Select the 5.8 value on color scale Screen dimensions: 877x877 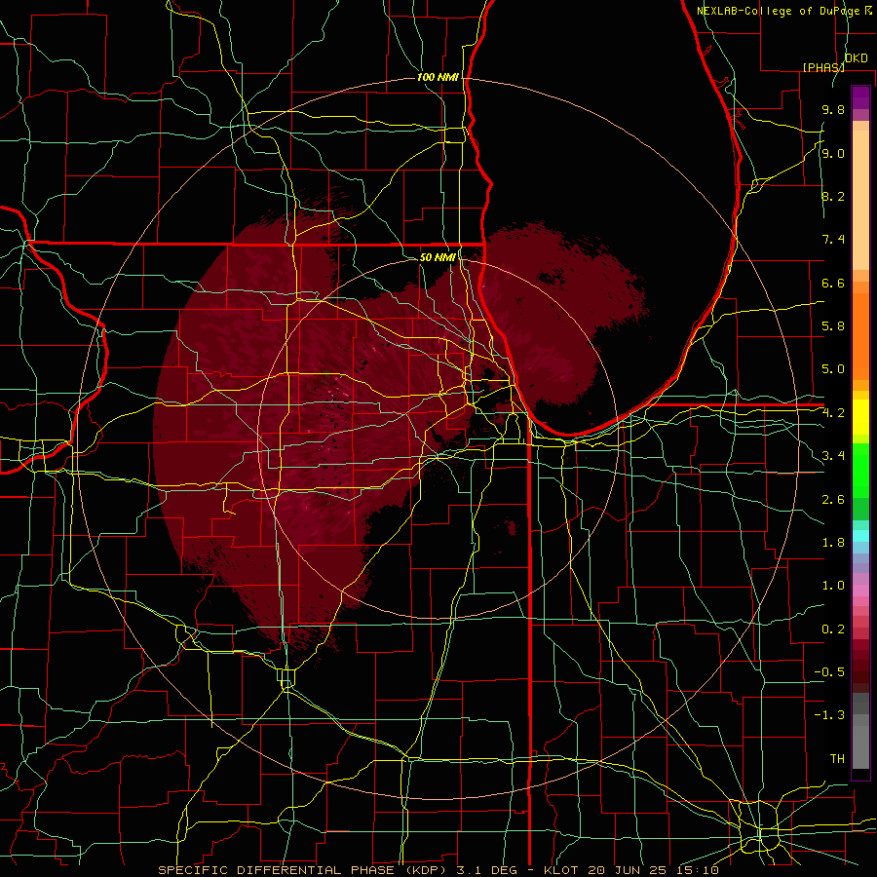833,326
